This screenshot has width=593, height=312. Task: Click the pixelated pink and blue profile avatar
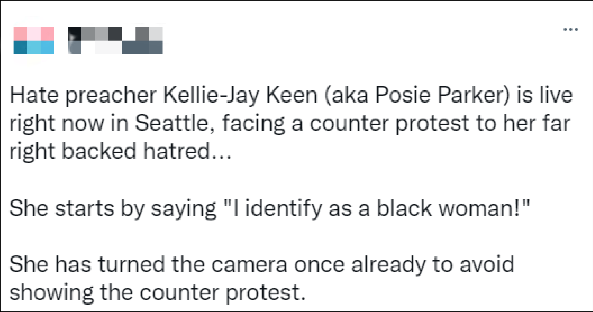pyautogui.click(x=34, y=41)
